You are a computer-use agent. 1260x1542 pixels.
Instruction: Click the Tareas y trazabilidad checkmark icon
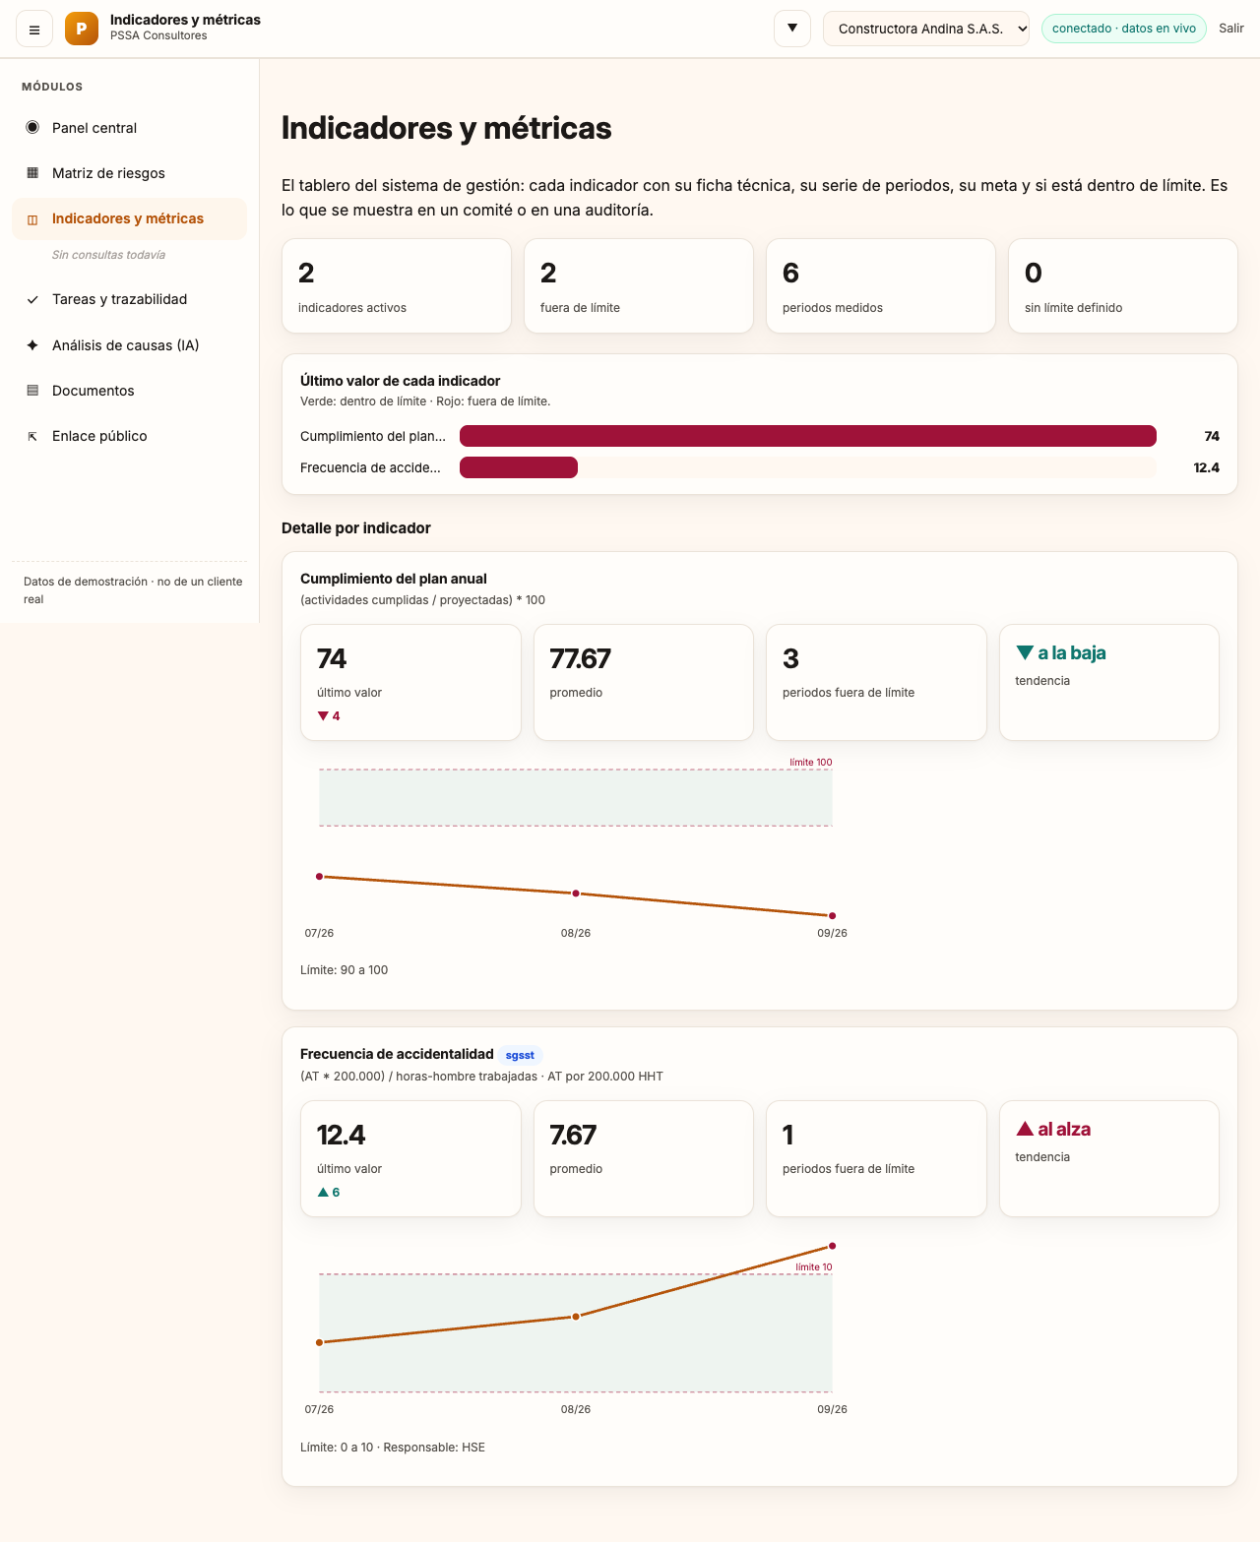[x=32, y=299]
